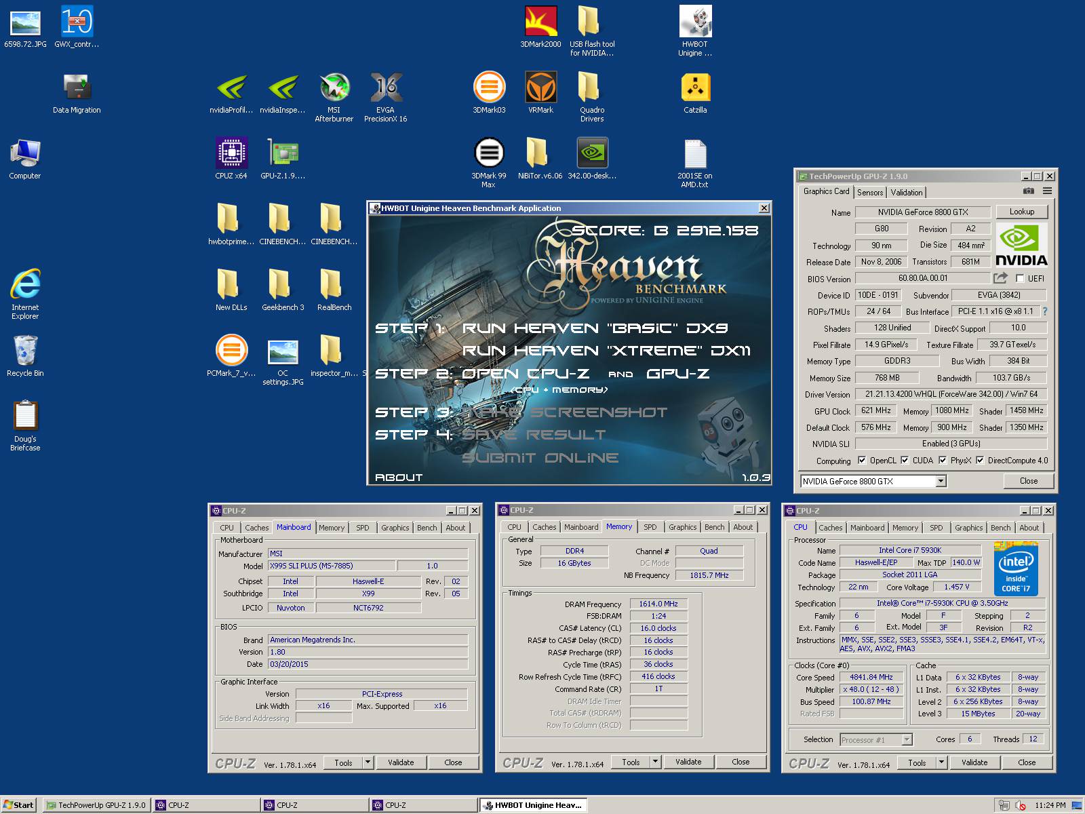
Task: Open the Windows Start menu
Action: pos(18,805)
